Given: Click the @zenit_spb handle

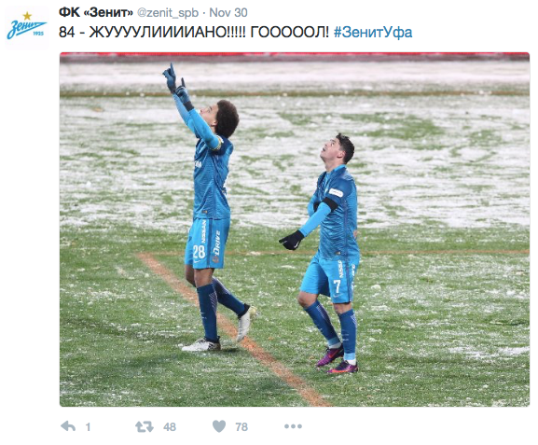Looking at the screenshot, I should click(168, 13).
